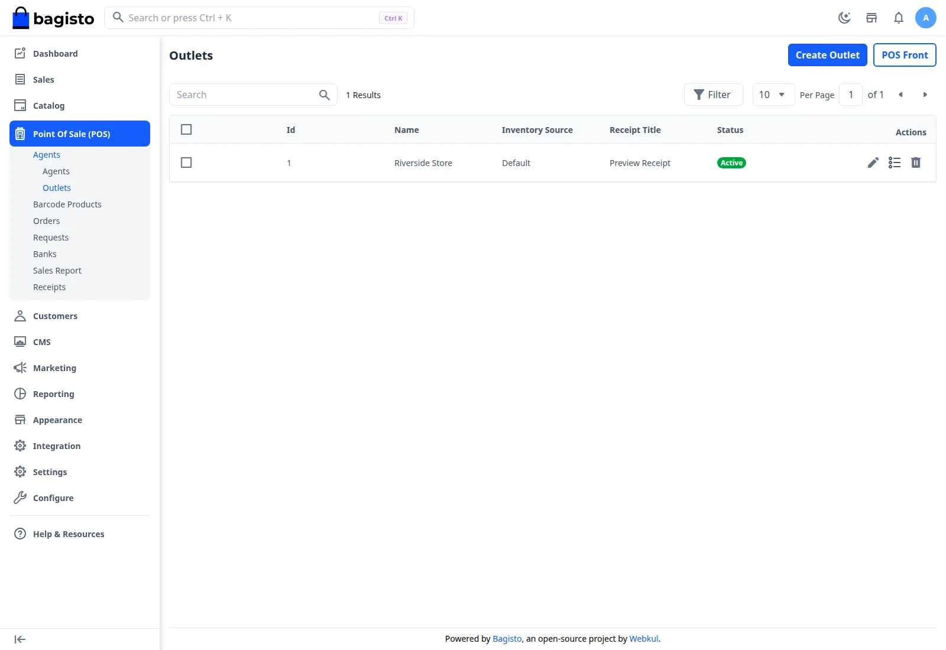Collapse the sidebar menu

click(x=20, y=639)
